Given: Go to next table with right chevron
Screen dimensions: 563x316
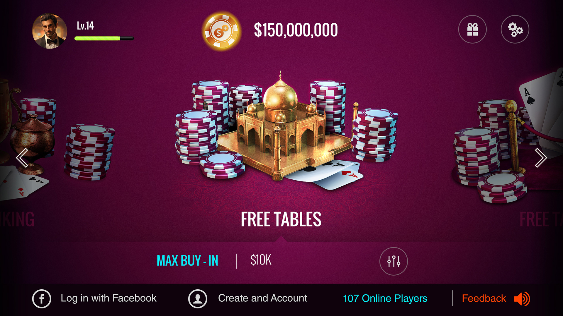Looking at the screenshot, I should 541,158.
